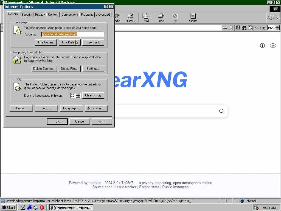Click the Media toolbar button
Screen dimensions: 281x211
117,18
